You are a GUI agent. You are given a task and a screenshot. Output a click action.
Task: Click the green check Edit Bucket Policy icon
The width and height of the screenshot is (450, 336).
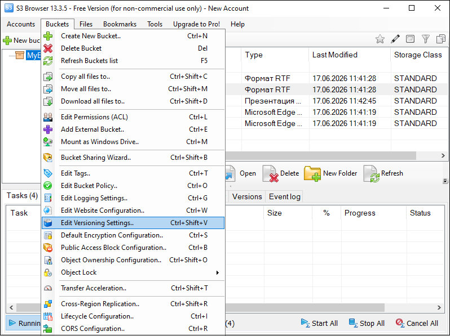[48, 186]
